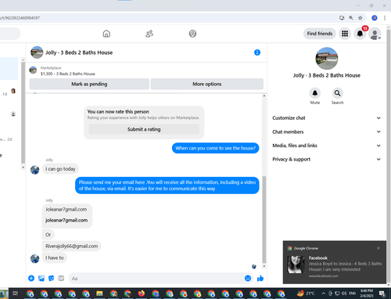This screenshot has width=391, height=299.
Task: Open the volume icon in system tray
Action: click(344, 294)
